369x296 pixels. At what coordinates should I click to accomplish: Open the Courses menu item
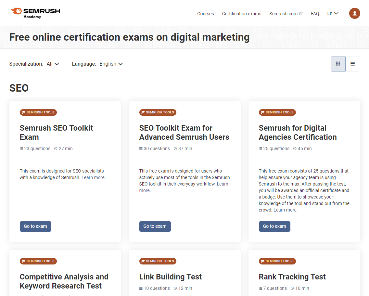pos(205,14)
